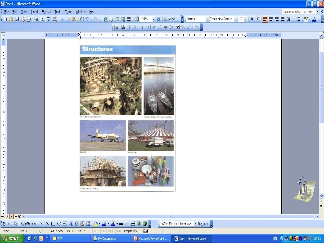Open the File menu

6,12
